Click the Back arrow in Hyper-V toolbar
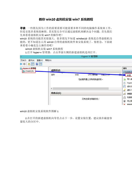The image size is (132, 187). [x=21, y=64]
